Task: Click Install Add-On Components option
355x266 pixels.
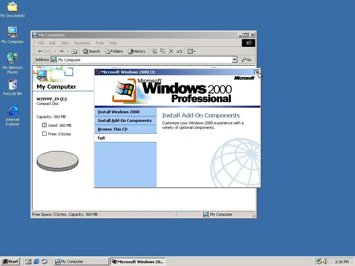Action: click(125, 121)
